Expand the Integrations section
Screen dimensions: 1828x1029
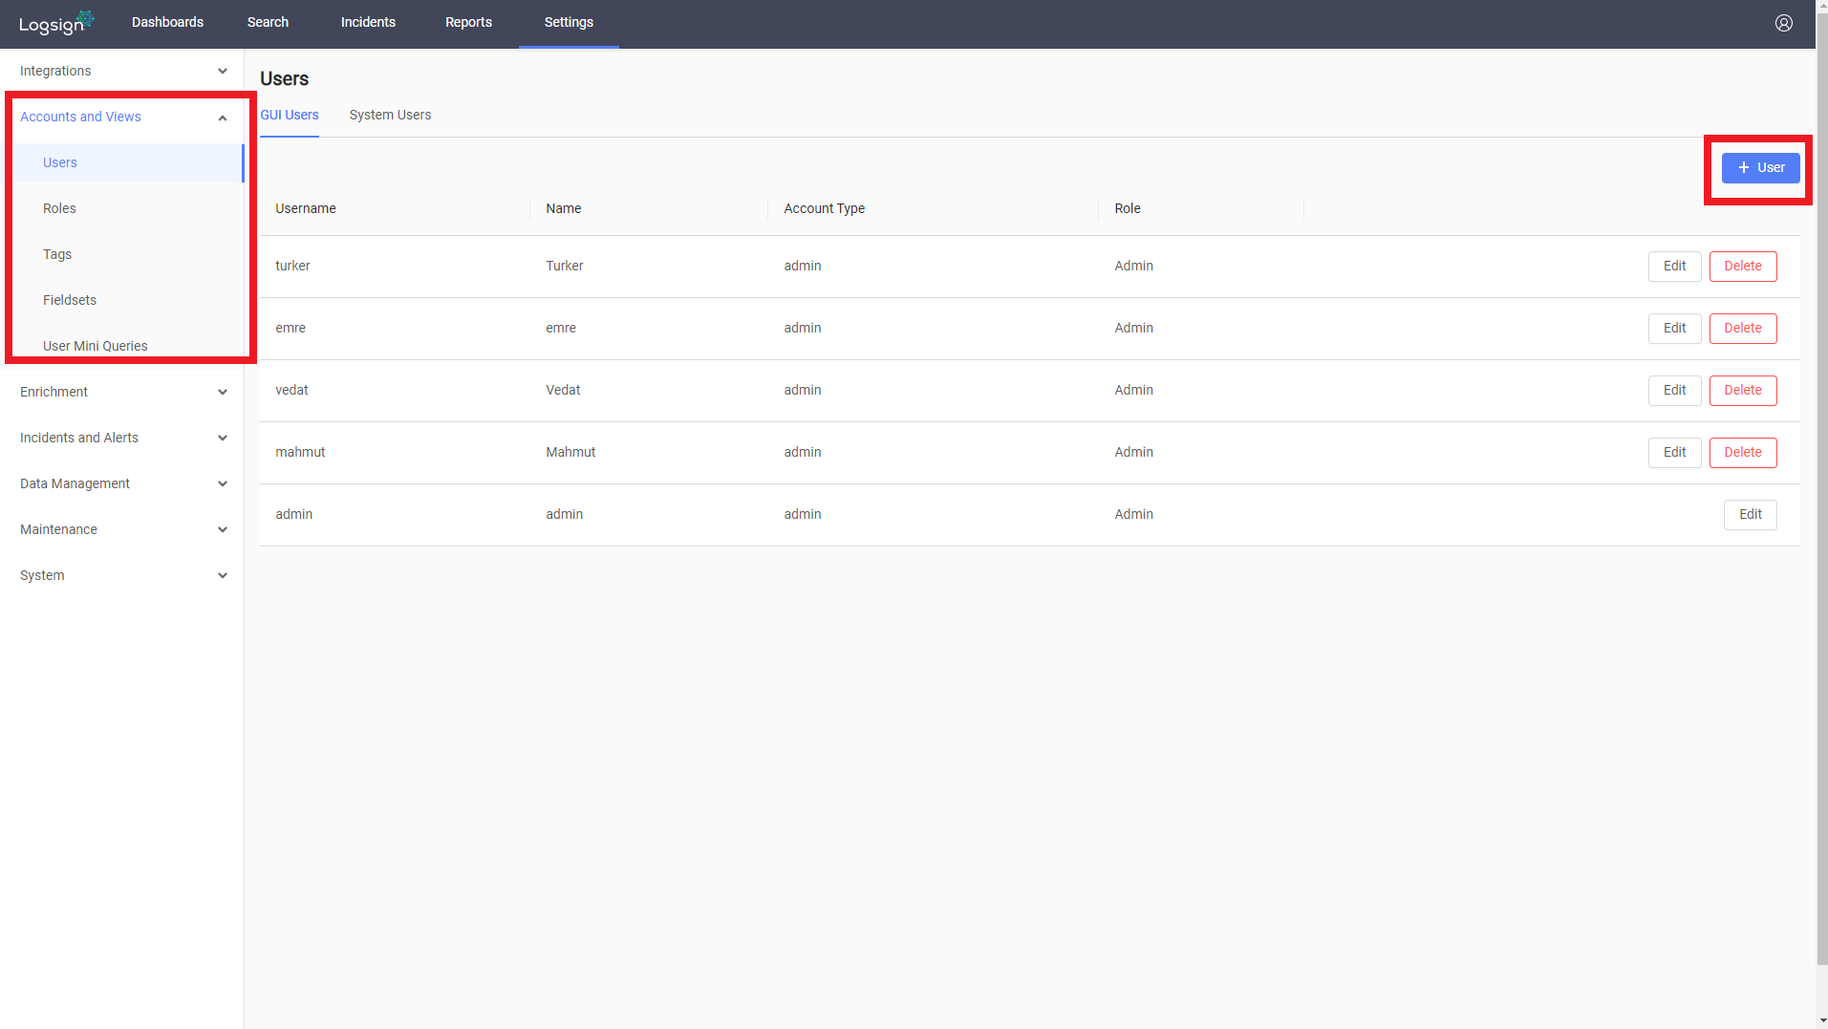tap(122, 71)
